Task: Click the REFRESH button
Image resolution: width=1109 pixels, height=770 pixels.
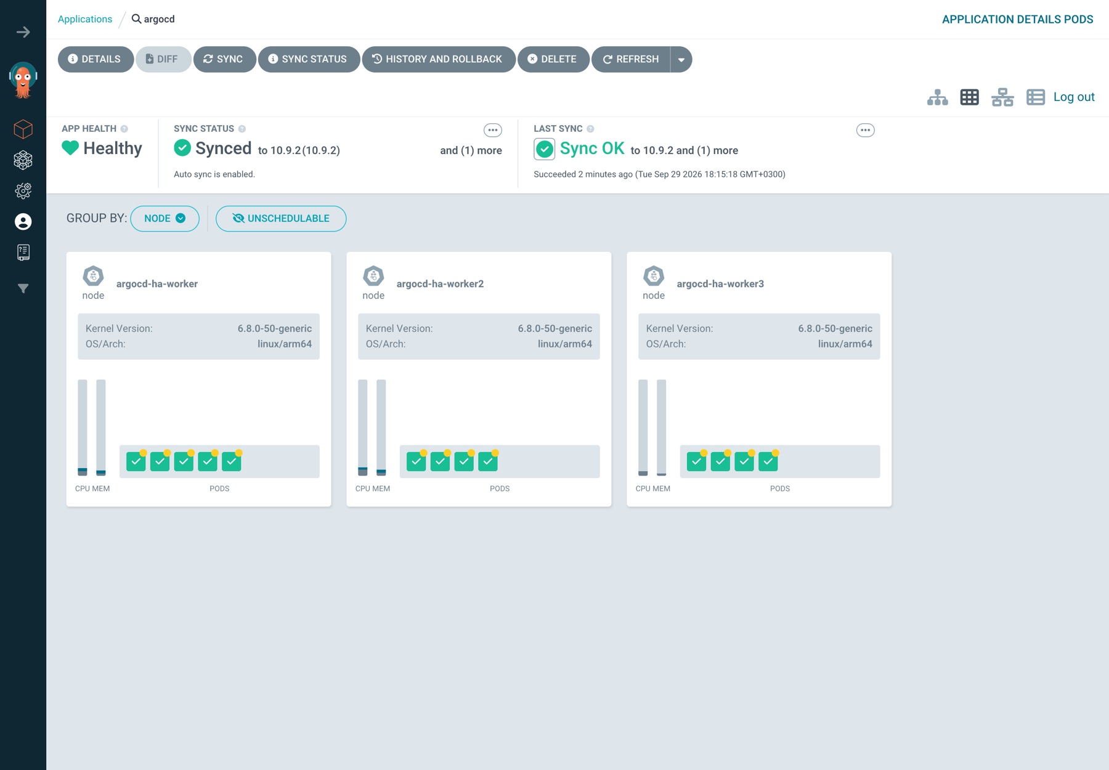Action: click(631, 60)
